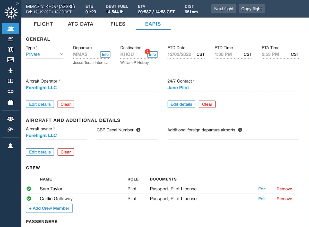Click the CBP Decal Number info icon
The image size is (309, 227).
click(x=138, y=130)
